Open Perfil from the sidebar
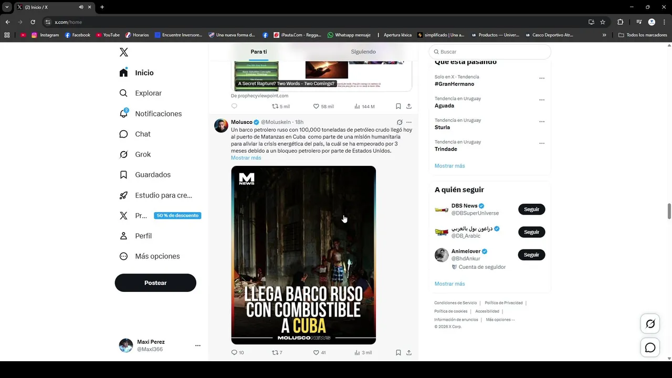Screen dimensions: 672x378 click(x=135, y=236)
